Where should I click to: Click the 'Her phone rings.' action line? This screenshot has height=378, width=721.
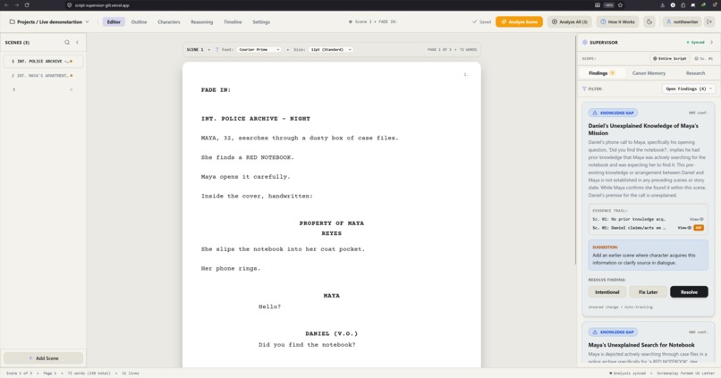pos(231,268)
